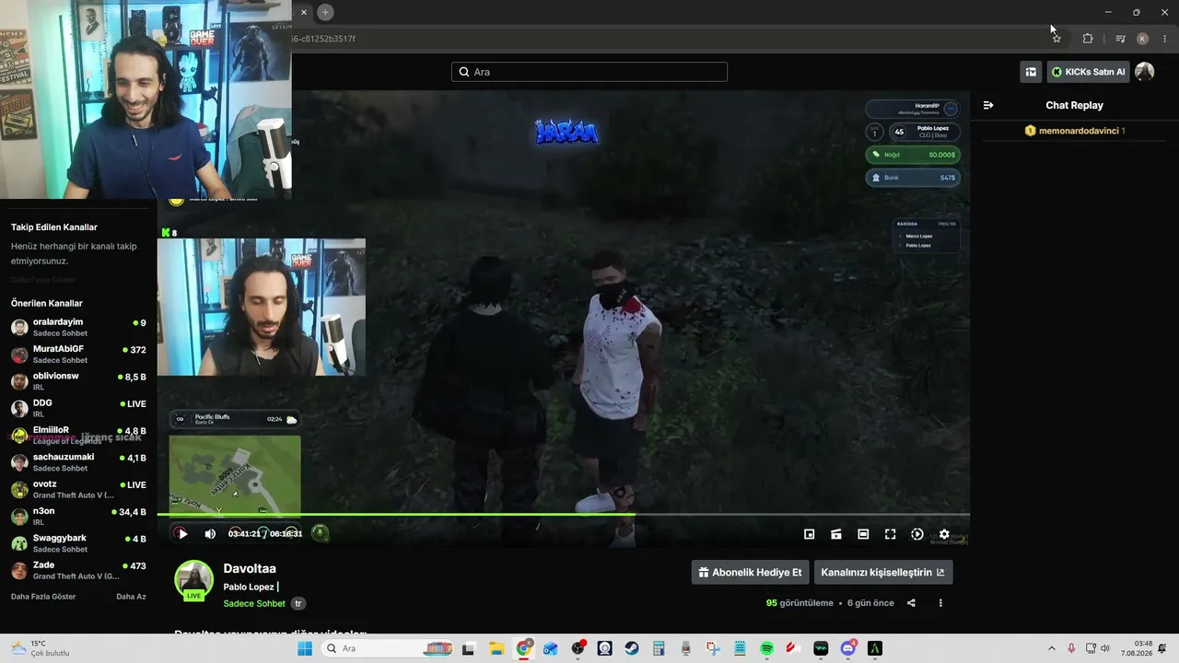Mute the video using the speaker icon
Image resolution: width=1179 pixels, height=663 pixels.
coord(210,533)
